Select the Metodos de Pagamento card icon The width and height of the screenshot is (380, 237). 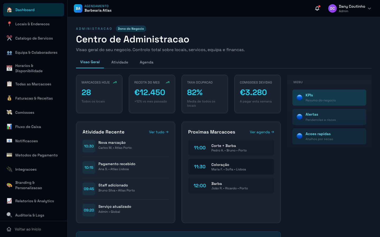[x=9, y=155]
